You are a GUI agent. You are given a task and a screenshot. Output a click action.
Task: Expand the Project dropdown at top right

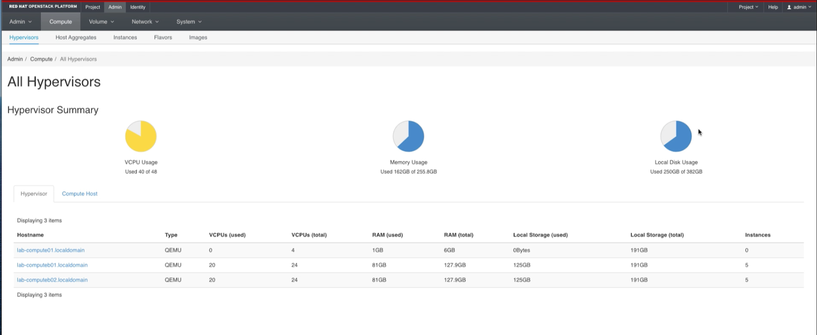pyautogui.click(x=748, y=7)
